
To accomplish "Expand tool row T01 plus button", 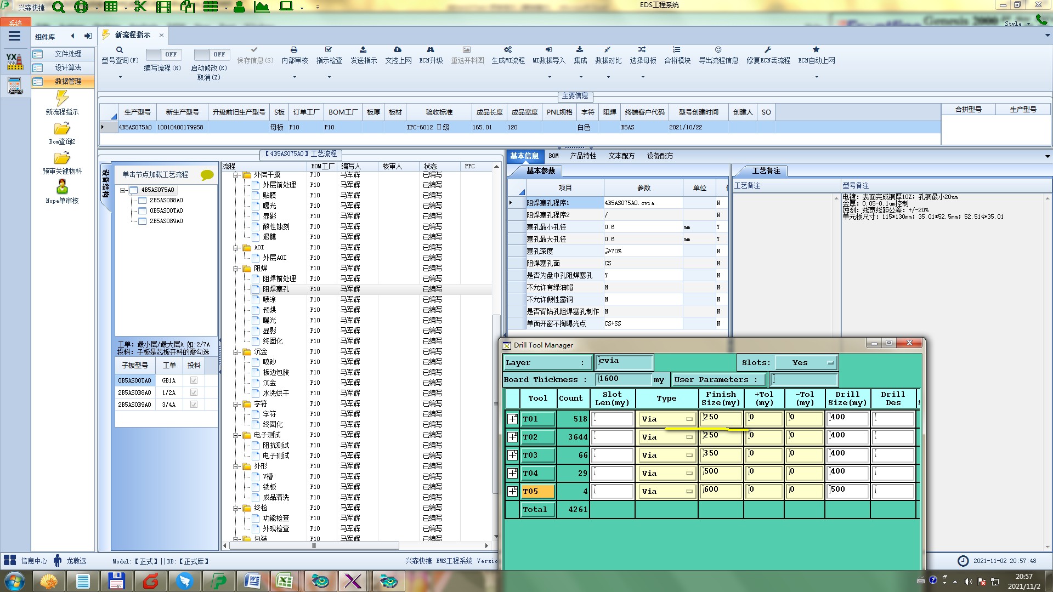I will (x=512, y=419).
